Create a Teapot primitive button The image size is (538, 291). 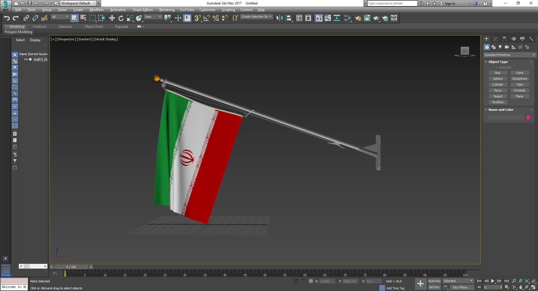click(x=498, y=96)
